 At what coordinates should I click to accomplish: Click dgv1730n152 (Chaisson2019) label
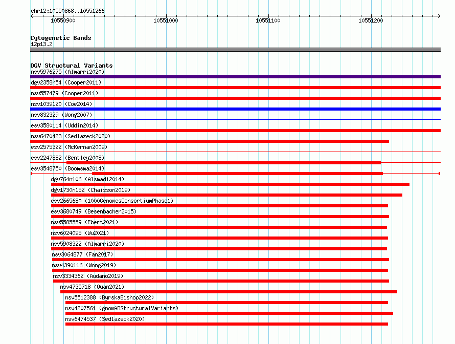(90, 190)
